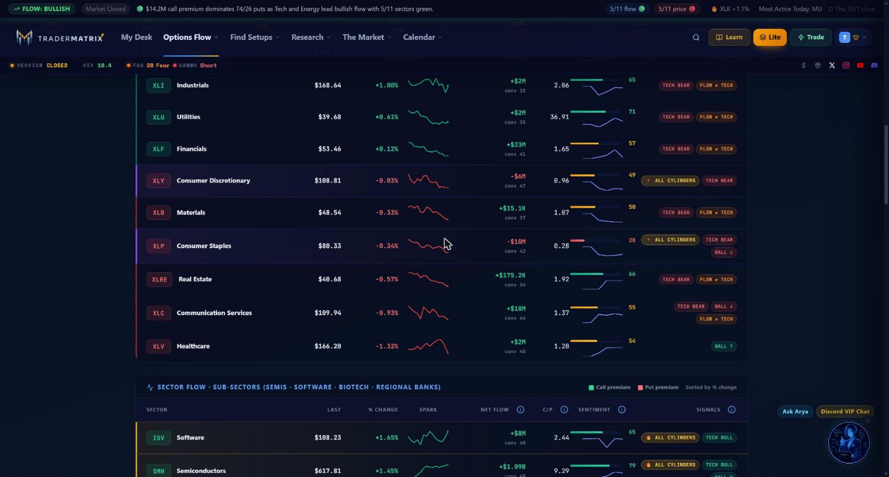Click the XLRE ticker badge
The image size is (889, 477).
click(159, 279)
